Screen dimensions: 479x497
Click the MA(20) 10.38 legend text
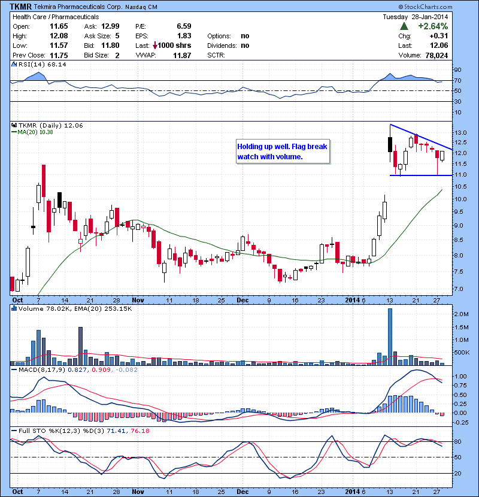point(35,132)
